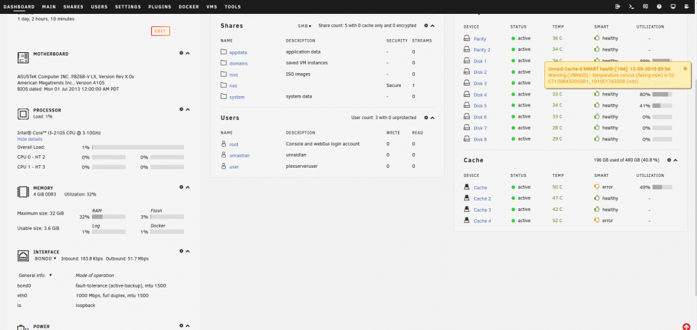This screenshot has height=330, width=697.
Task: Click the RAM usage bar
Action: [x=109, y=217]
